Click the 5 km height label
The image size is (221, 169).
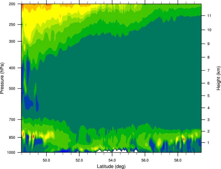click(209, 96)
